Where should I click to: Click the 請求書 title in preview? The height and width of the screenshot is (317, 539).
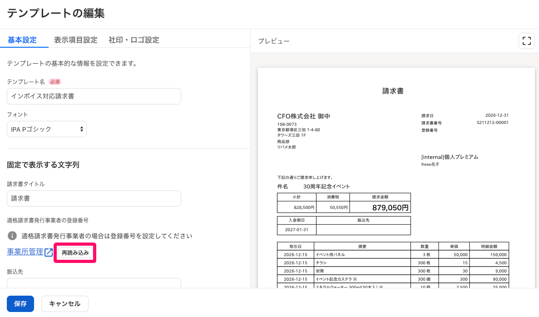click(393, 91)
